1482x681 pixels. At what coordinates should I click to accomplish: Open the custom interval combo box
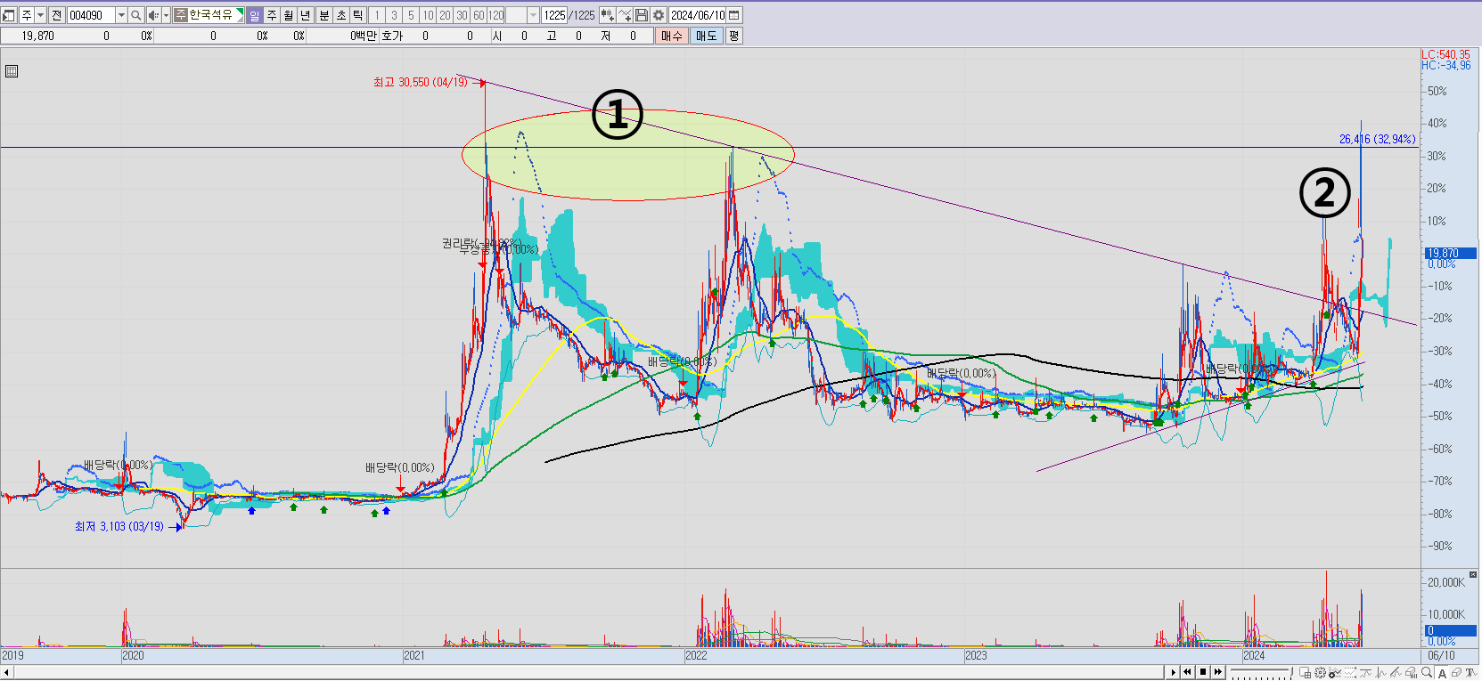coord(523,15)
